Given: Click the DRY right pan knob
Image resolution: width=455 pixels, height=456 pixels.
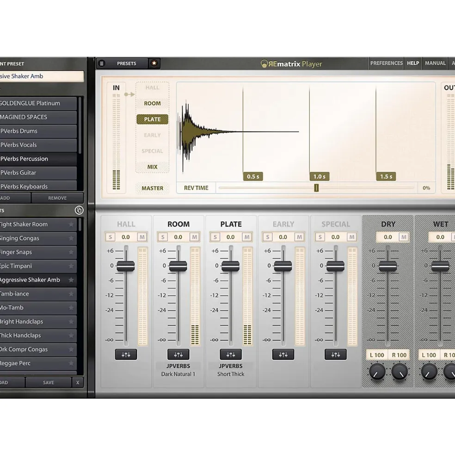Looking at the screenshot, I should coord(399,371).
